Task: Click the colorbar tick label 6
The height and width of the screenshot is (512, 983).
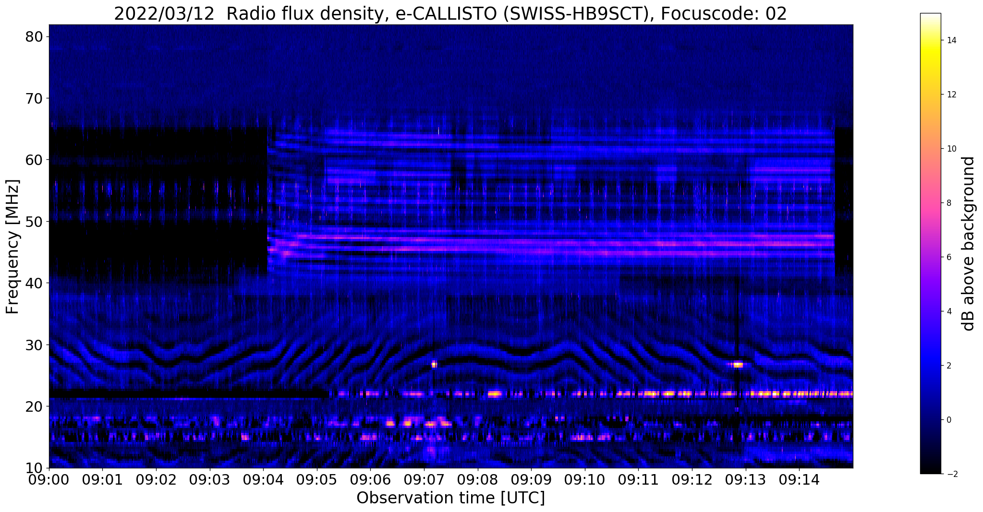Action: [x=948, y=257]
